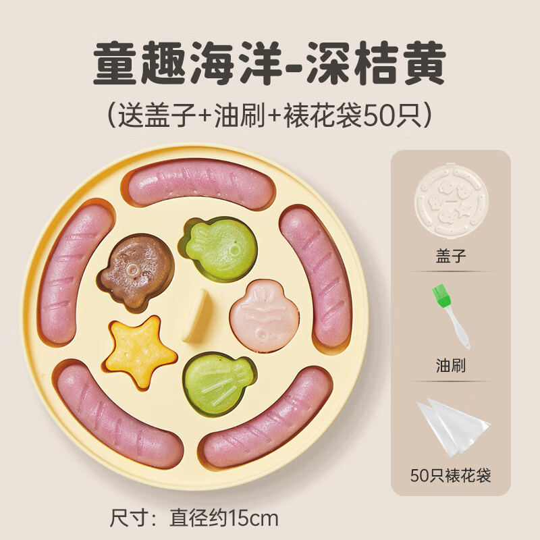Click the 油刷 label
The width and height of the screenshot is (540, 540).
pyautogui.click(x=451, y=365)
